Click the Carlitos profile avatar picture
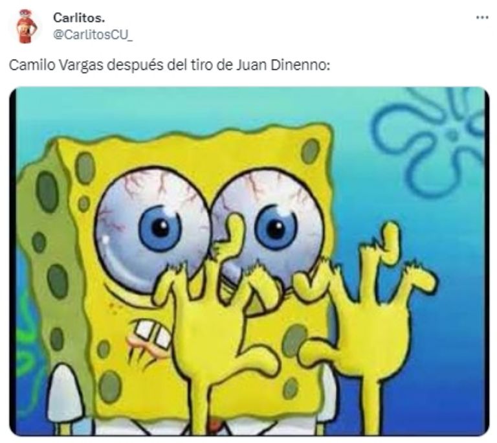This screenshot has height=443, width=497. [27, 27]
